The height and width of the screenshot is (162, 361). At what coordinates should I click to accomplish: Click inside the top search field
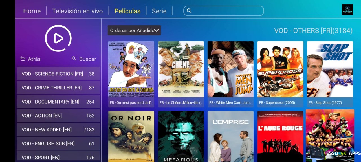[224, 11]
